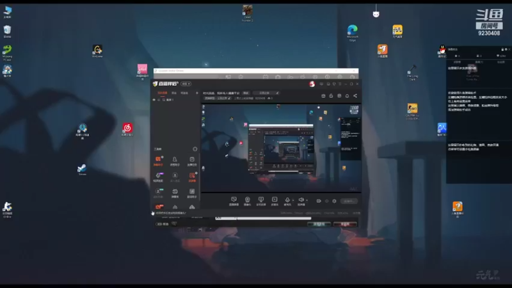Open the first tool in second toolbox row
The width and height of the screenshot is (512, 288).
158,177
